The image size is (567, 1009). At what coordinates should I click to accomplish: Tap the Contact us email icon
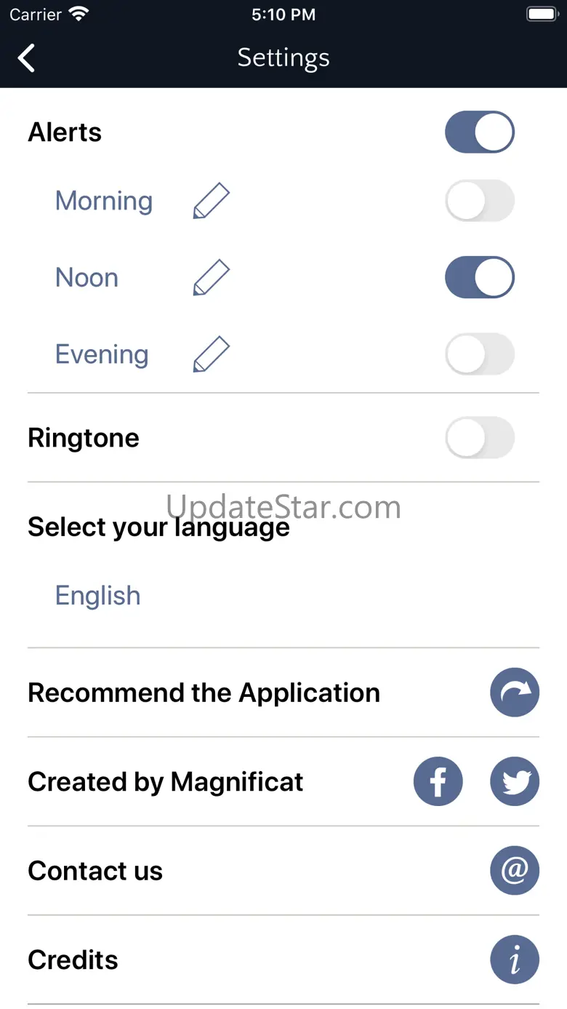(515, 870)
